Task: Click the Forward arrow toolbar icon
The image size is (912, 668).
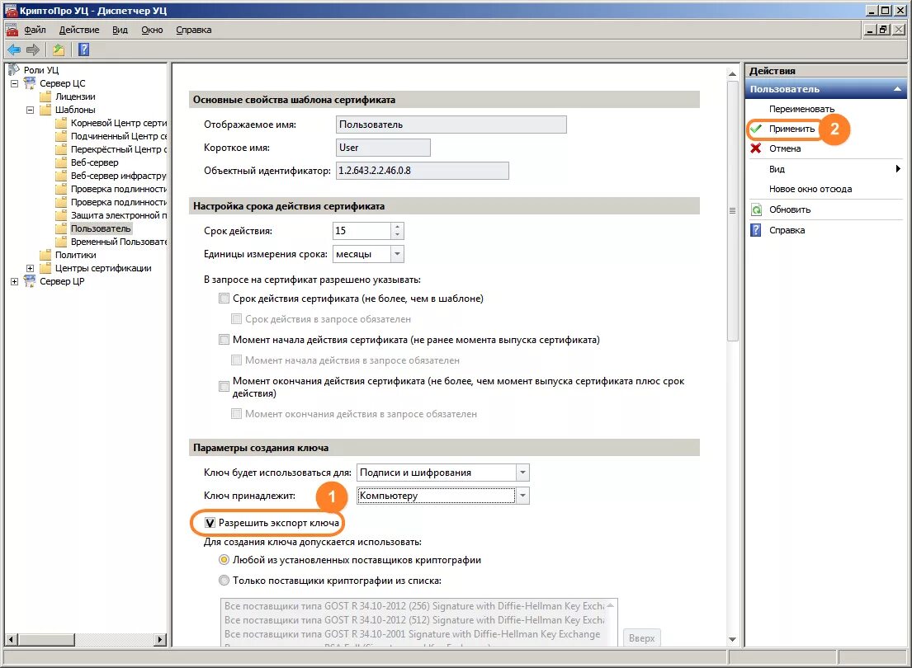Action: [x=33, y=50]
